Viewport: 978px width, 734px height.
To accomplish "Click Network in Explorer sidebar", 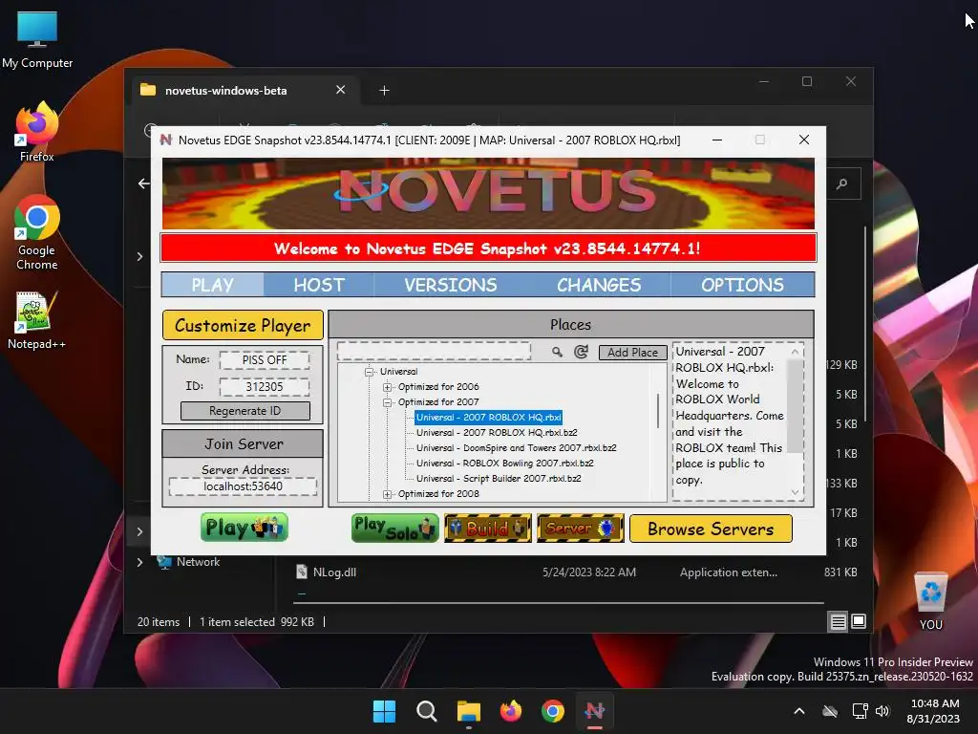I will (x=198, y=562).
